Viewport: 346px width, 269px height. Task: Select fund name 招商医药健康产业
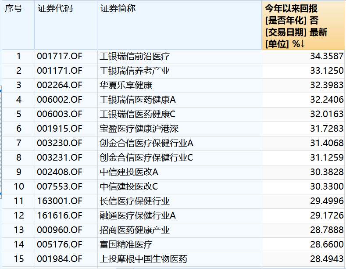coord(134,230)
